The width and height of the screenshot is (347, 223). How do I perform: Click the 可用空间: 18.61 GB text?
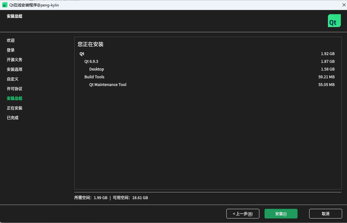[x=130, y=198]
